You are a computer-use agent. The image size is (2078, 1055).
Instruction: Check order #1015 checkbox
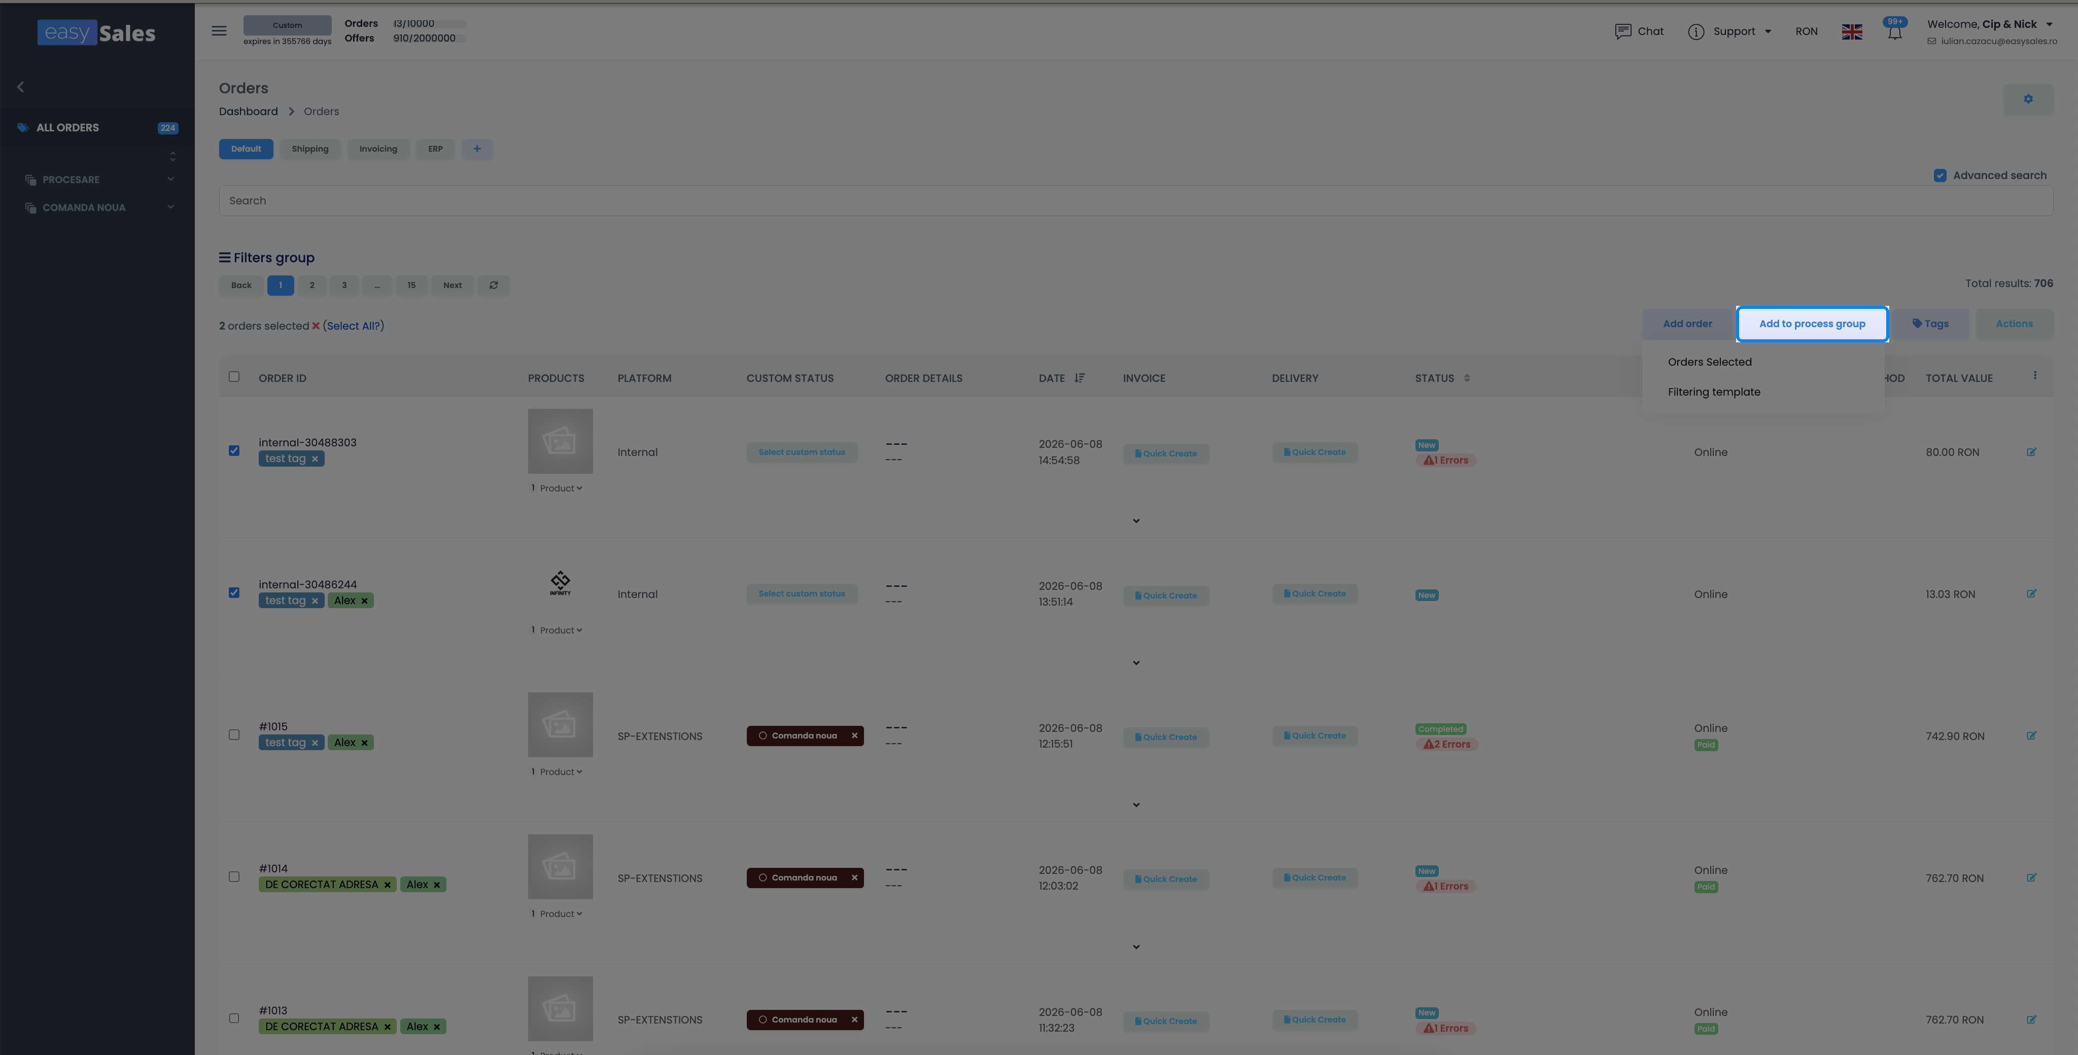tap(234, 735)
